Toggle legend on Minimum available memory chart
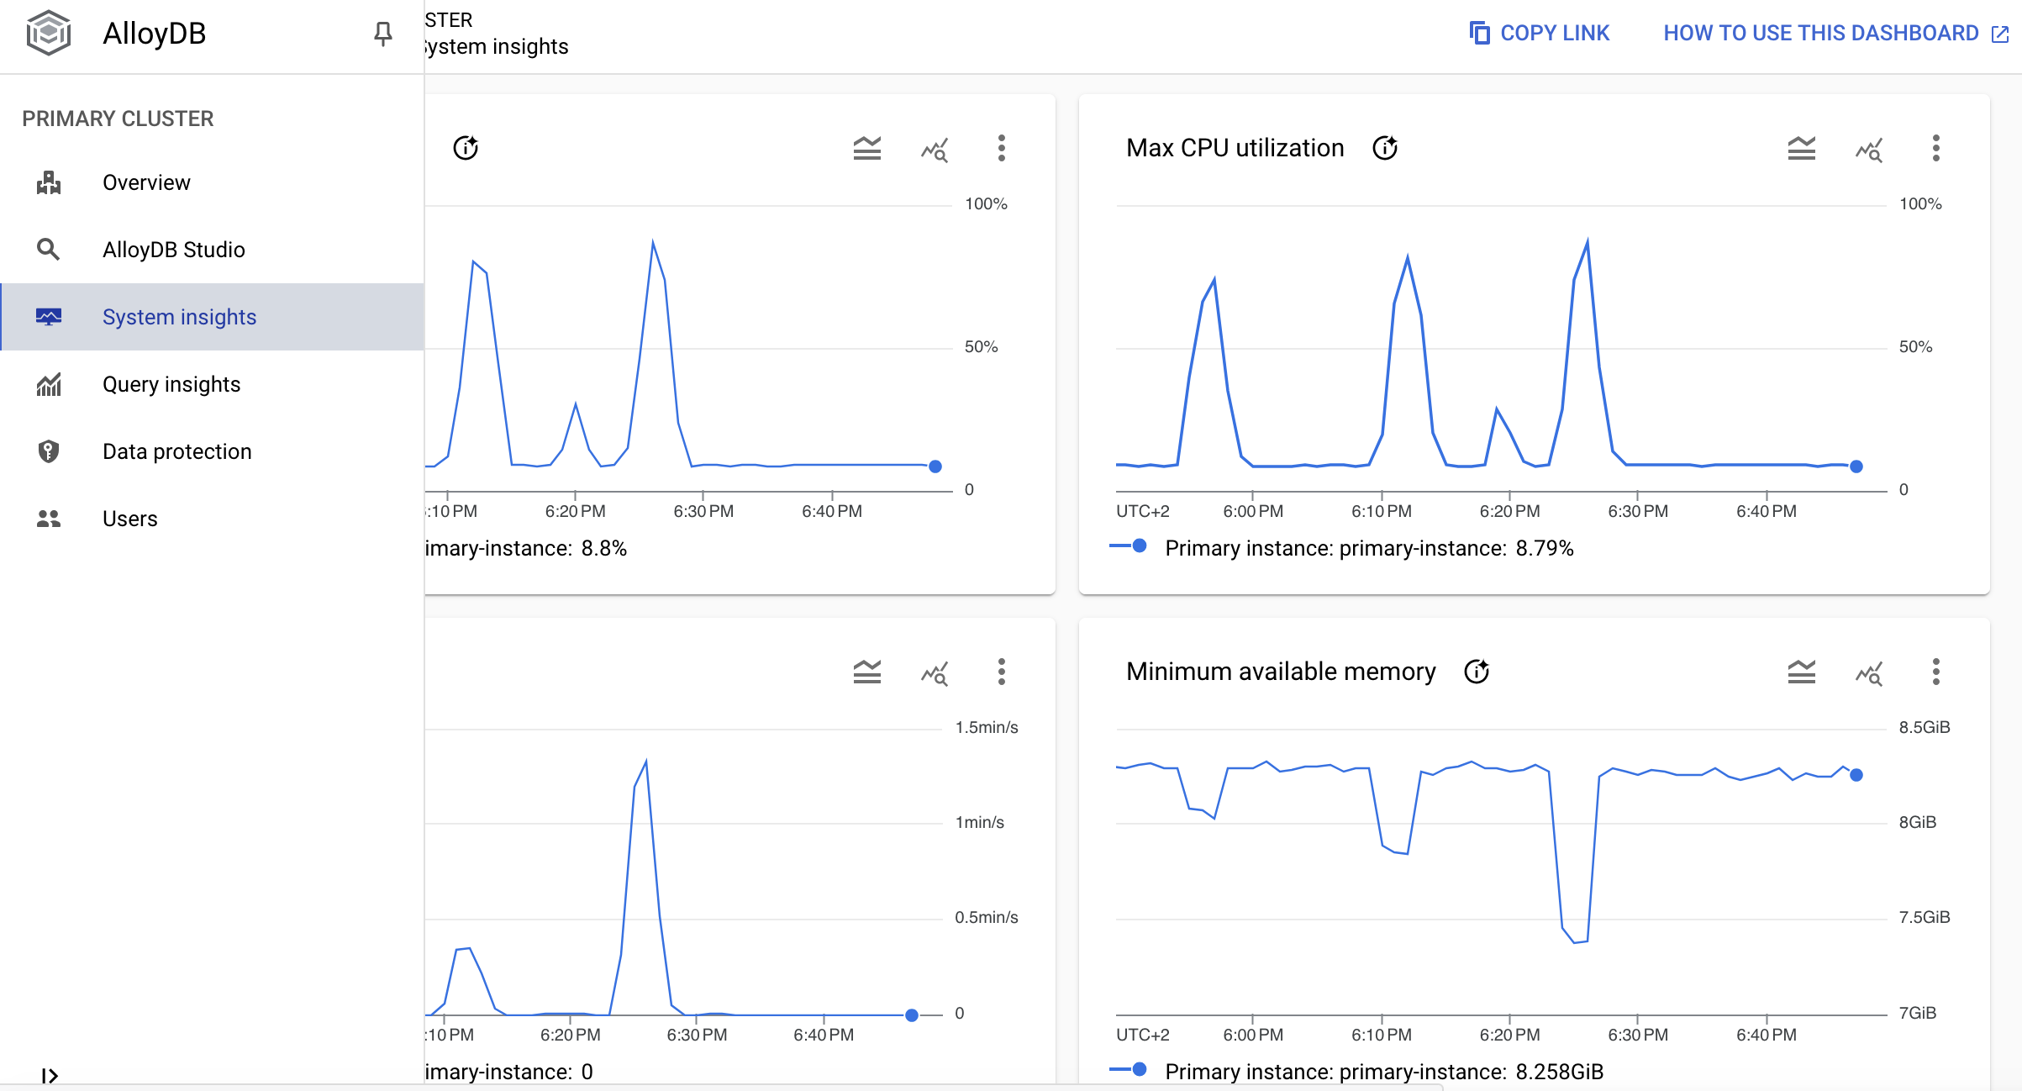 [1802, 672]
